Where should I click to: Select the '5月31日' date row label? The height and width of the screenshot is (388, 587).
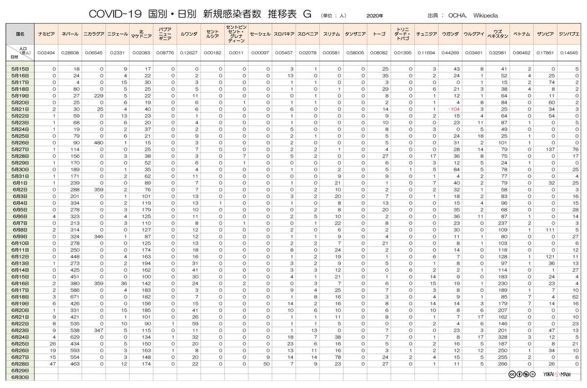[21, 175]
